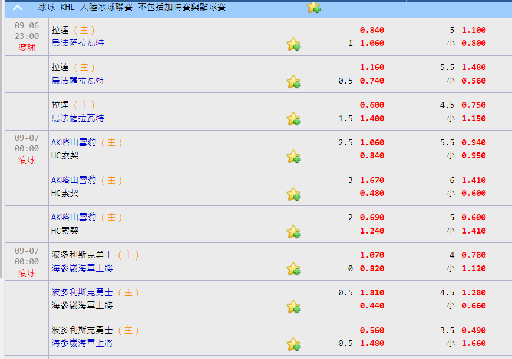This screenshot has width=512, height=359.
Task: Pick over 5 odds 1.100
Action: 474,30
